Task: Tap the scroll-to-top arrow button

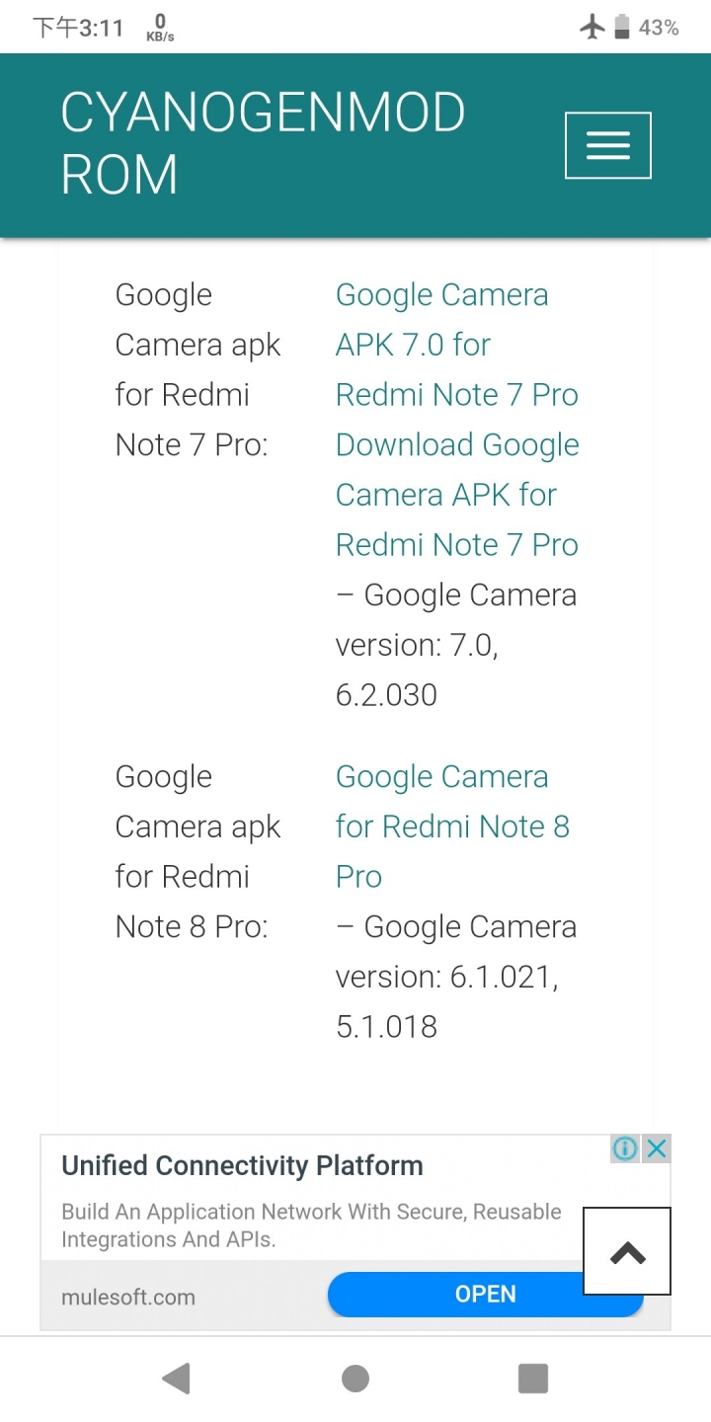Action: [627, 1251]
